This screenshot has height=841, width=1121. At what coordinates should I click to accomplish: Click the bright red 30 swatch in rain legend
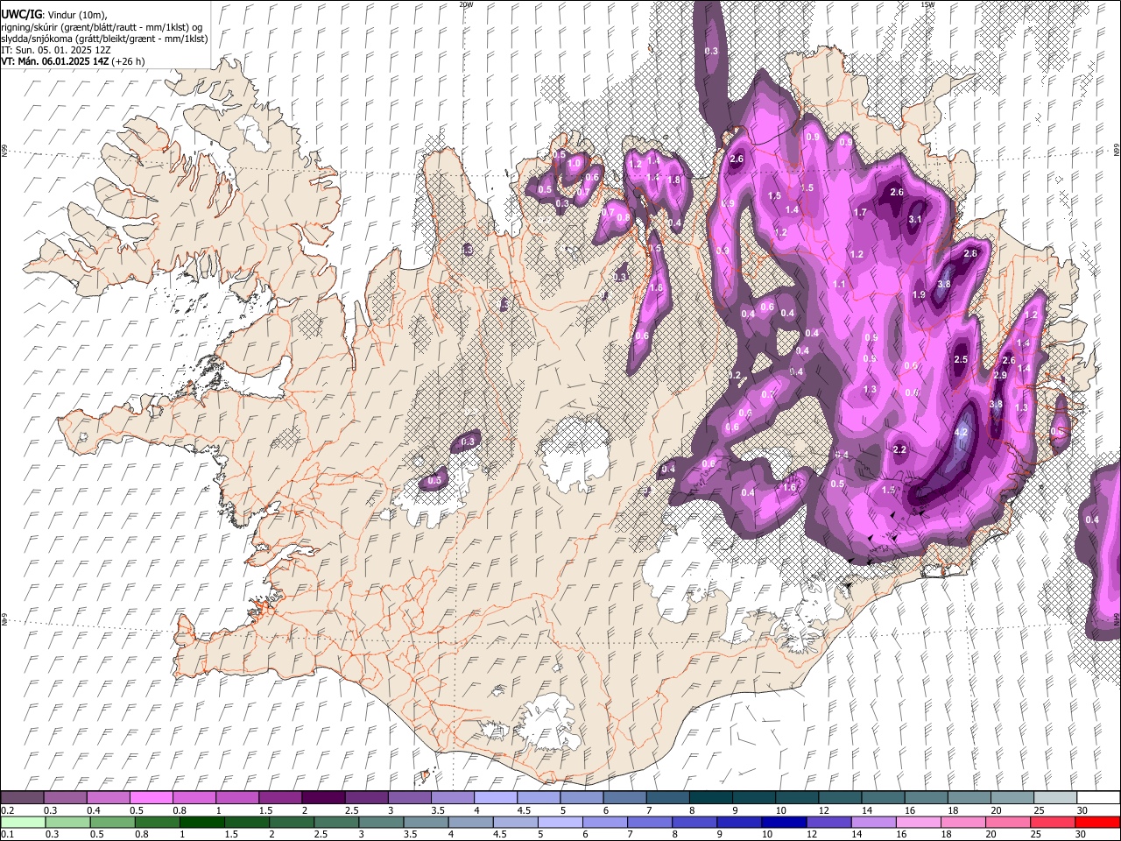coord(1098,822)
